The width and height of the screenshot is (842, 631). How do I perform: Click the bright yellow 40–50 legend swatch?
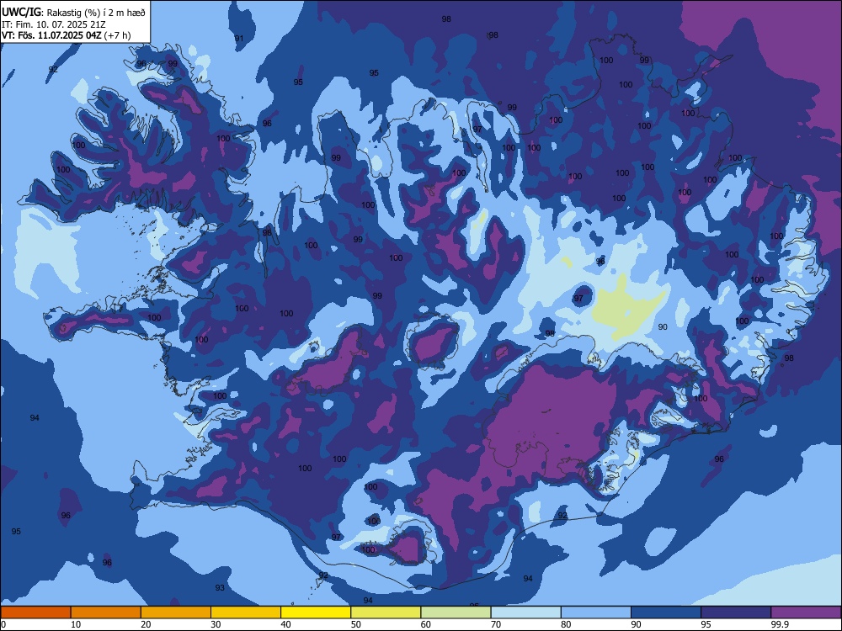pos(316,612)
